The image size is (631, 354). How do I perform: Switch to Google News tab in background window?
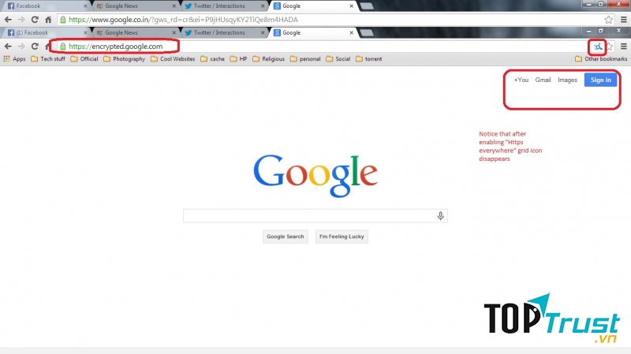135,6
